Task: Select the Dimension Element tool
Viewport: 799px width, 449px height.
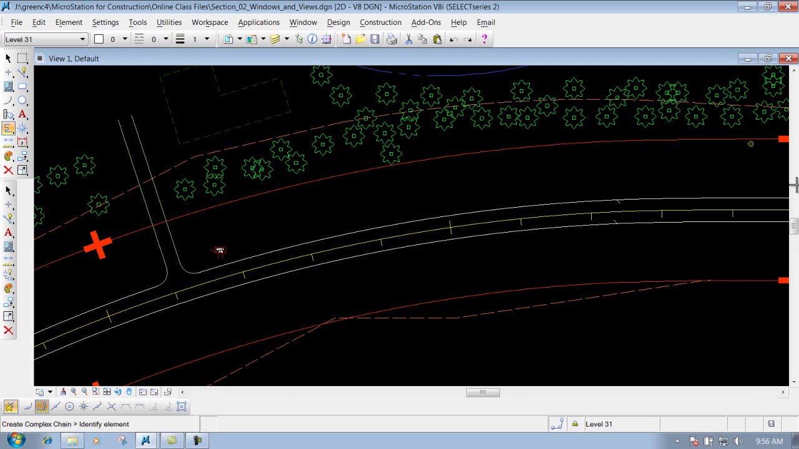Action: click(22, 143)
